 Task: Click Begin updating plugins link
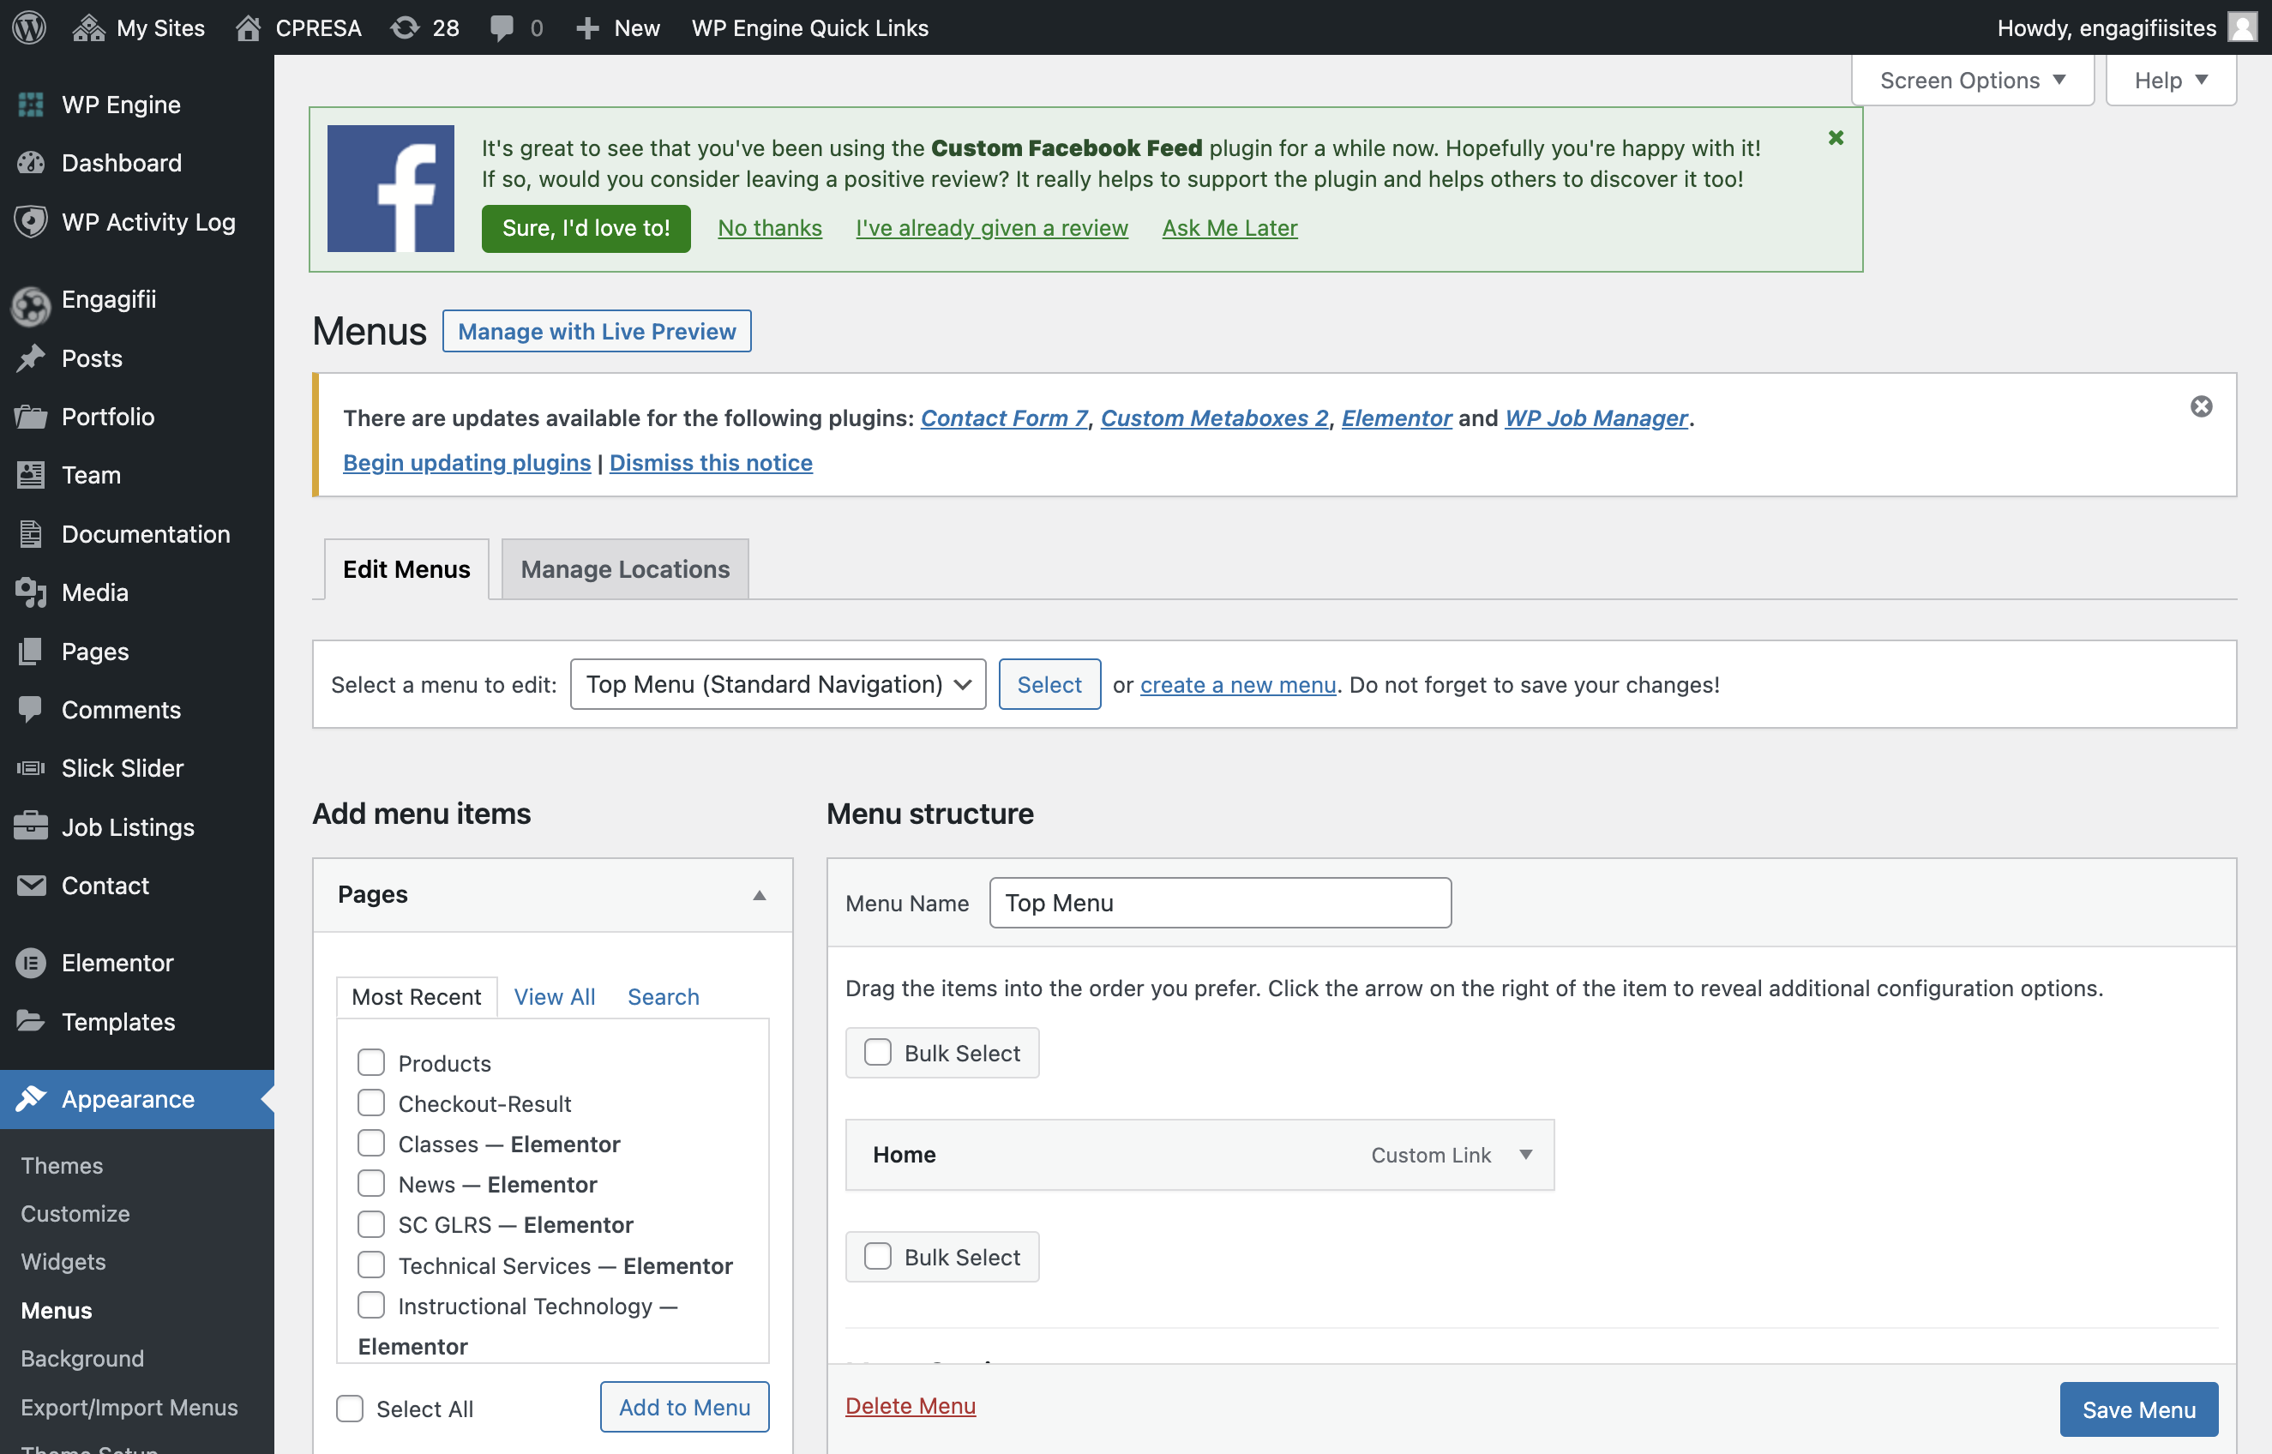[x=466, y=462]
